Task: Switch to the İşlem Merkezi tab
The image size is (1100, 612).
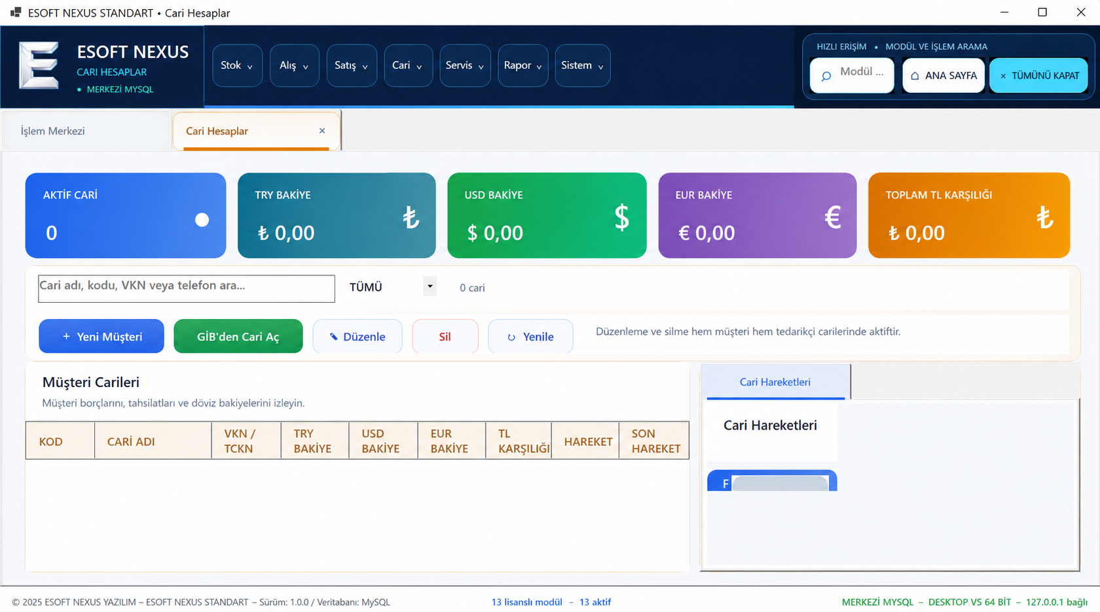Action: point(85,131)
